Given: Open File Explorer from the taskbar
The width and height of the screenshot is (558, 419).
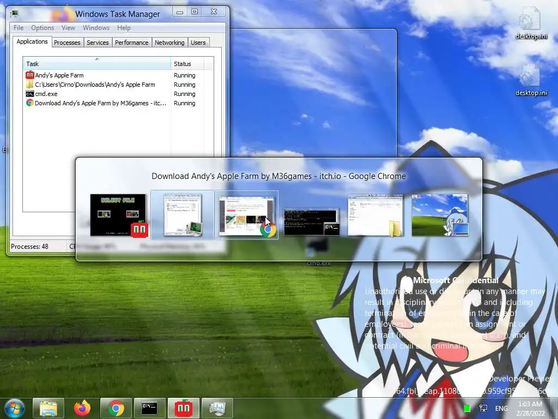Looking at the screenshot, I should pos(48,408).
